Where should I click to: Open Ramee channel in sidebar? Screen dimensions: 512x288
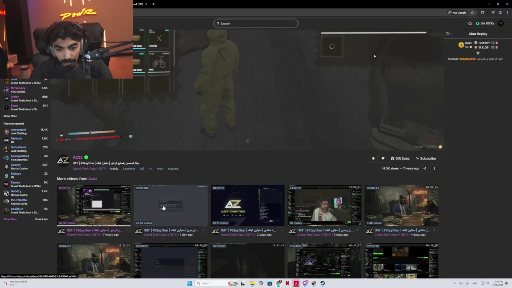click(x=25, y=184)
